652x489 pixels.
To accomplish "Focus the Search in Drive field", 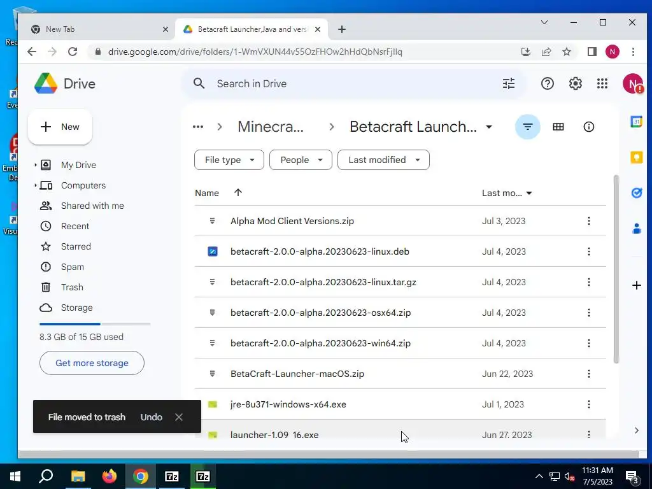I will pos(353,83).
